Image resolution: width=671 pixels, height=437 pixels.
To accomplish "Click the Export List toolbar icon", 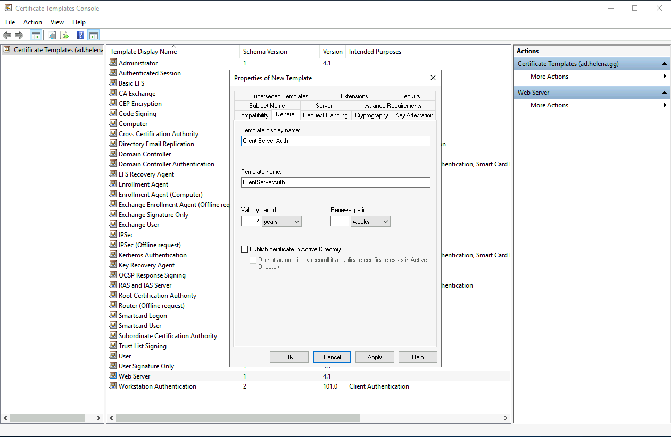I will tap(64, 36).
